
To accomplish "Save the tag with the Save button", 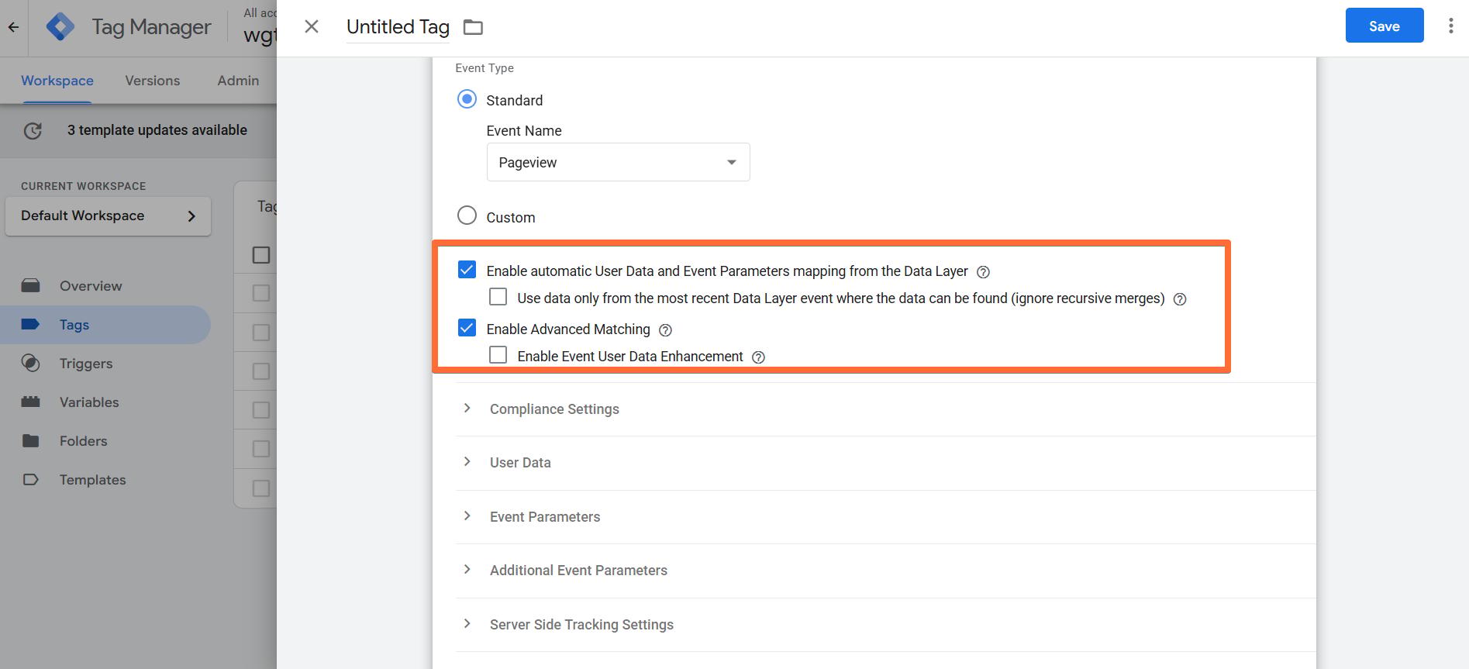I will tap(1385, 26).
